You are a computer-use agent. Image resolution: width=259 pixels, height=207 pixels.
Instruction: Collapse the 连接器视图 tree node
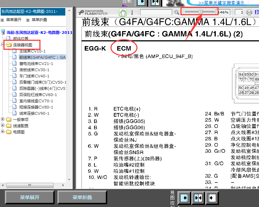pos(2,44)
